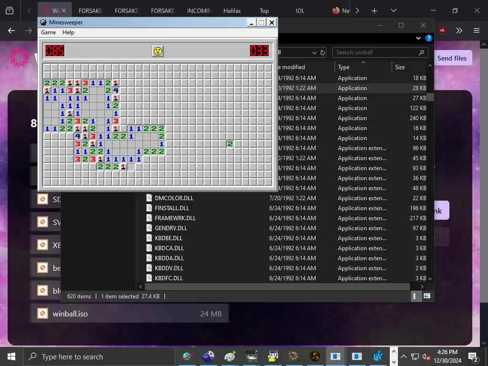
Task: Click the isolated green 2 tile on the right side of the minefield
Action: click(230, 144)
